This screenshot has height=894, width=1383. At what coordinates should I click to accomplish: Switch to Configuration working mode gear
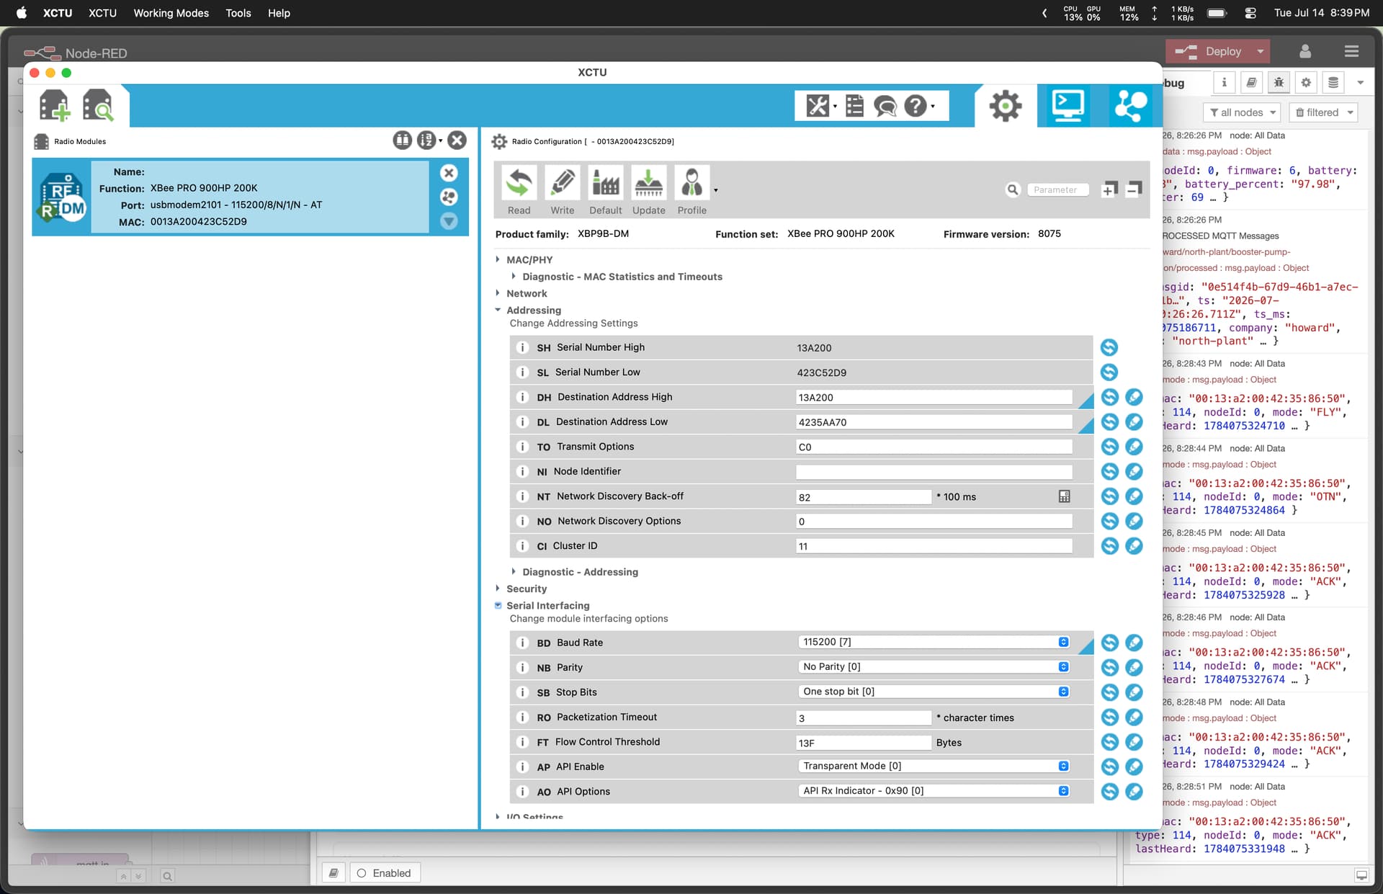[x=1005, y=106]
